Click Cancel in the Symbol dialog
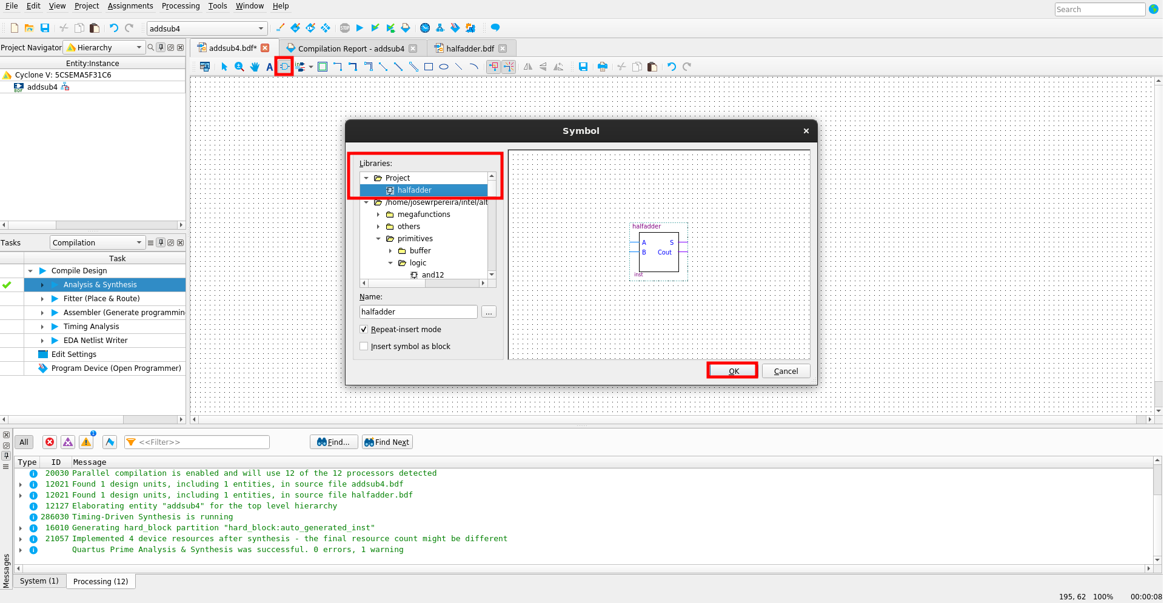 coord(786,371)
